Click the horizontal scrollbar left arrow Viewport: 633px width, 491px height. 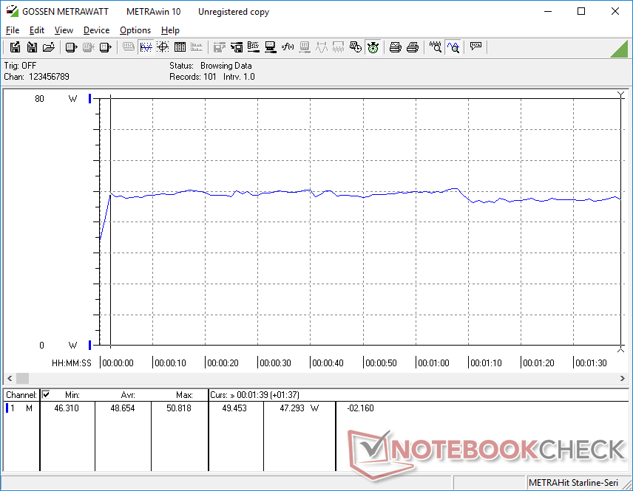click(x=10, y=378)
